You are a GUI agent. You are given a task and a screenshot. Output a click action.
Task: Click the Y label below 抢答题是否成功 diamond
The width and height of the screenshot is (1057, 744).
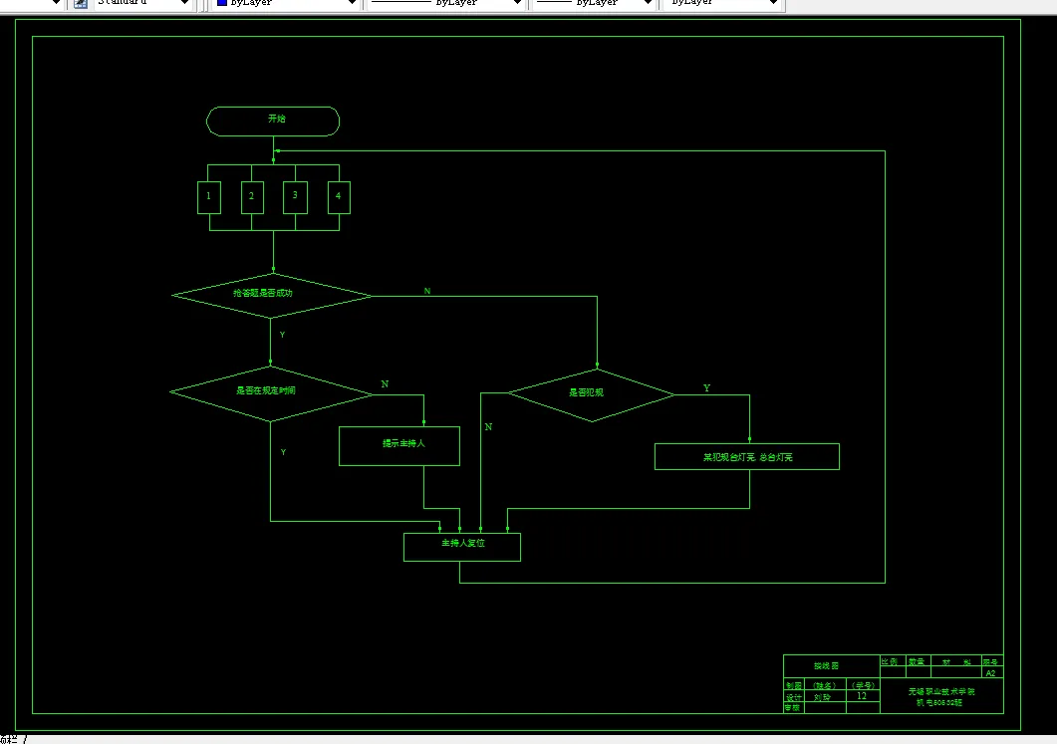283,335
